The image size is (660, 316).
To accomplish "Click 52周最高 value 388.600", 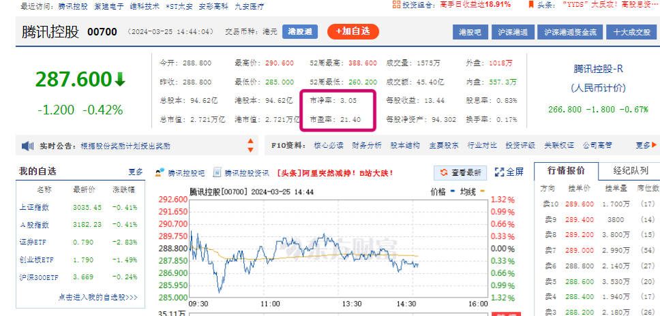I will [x=363, y=63].
